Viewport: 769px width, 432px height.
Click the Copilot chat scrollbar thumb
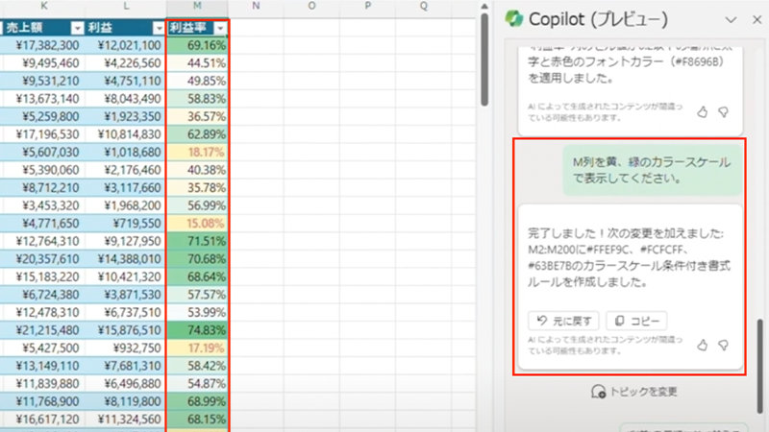click(x=759, y=344)
